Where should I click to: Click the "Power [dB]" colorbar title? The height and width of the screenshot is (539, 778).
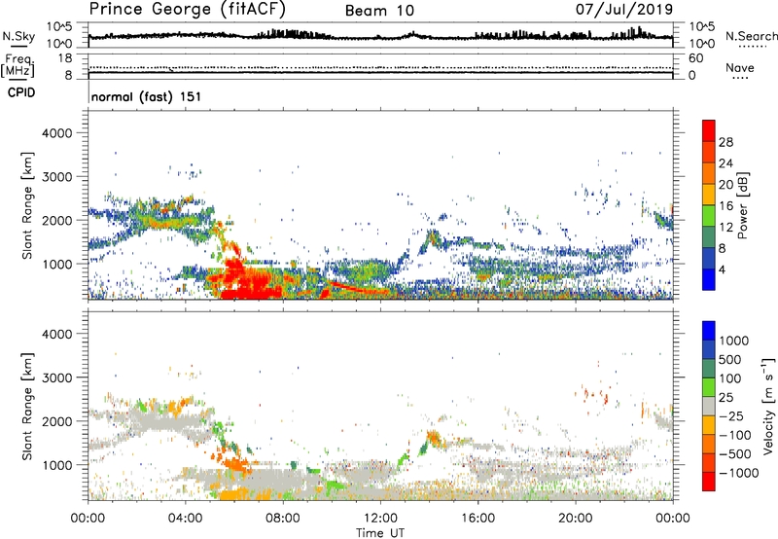click(743, 205)
